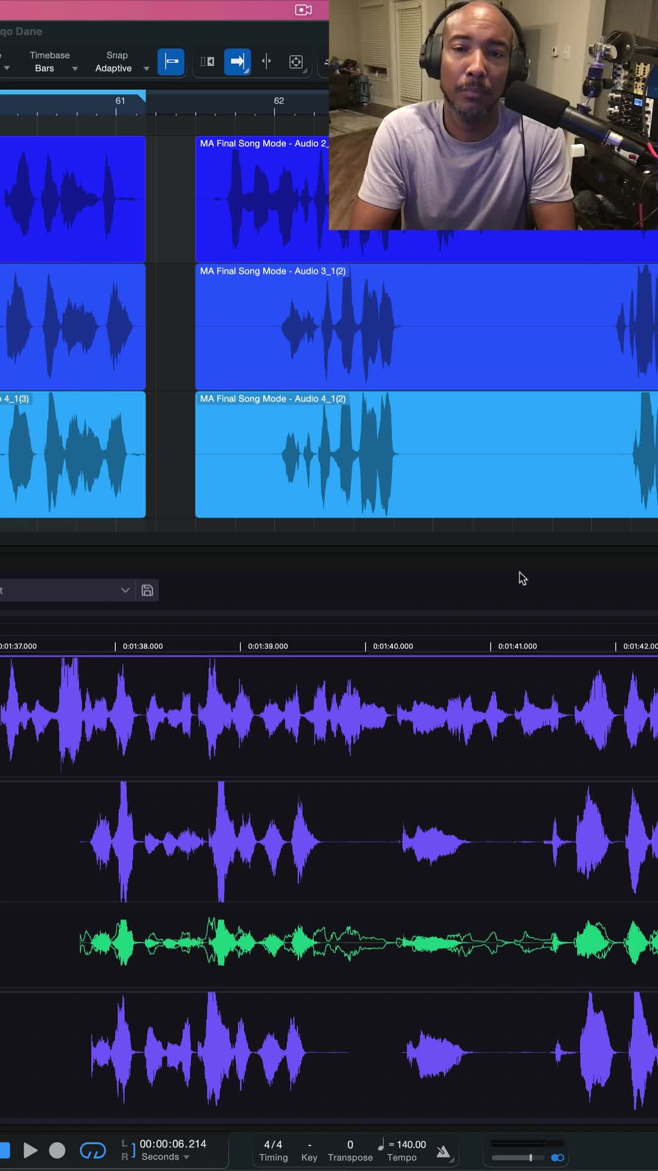Select the green waveform track in the editor
The height and width of the screenshot is (1171, 658).
(369, 943)
